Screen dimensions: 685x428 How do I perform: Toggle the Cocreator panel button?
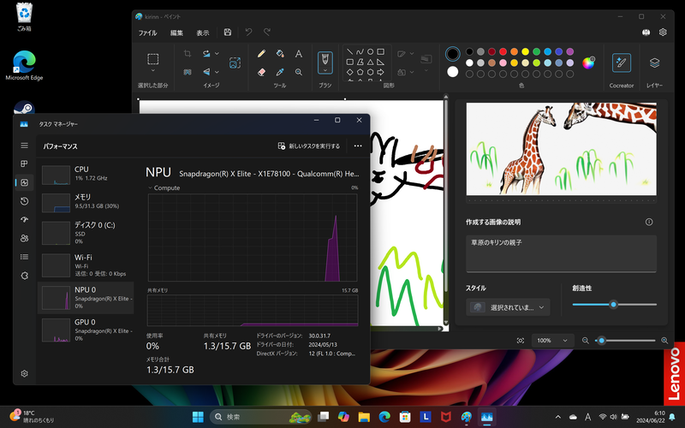(622, 62)
